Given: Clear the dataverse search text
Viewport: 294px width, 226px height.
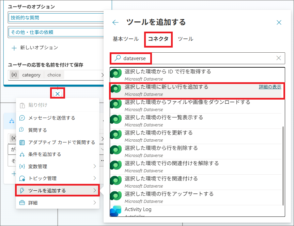Looking at the screenshot, I should (x=279, y=58).
